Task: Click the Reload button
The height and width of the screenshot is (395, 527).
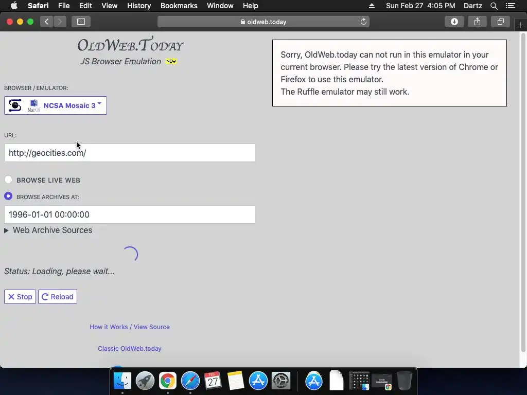Action: 58,297
